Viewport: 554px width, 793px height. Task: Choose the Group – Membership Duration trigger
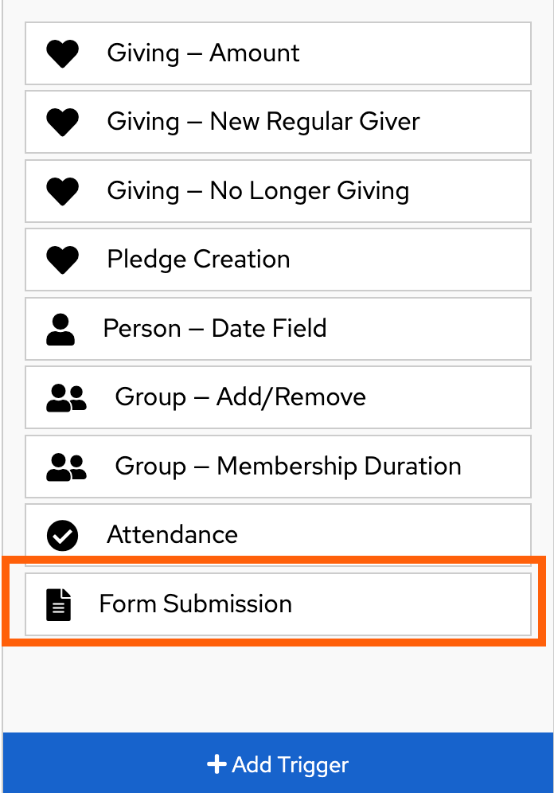(x=277, y=466)
